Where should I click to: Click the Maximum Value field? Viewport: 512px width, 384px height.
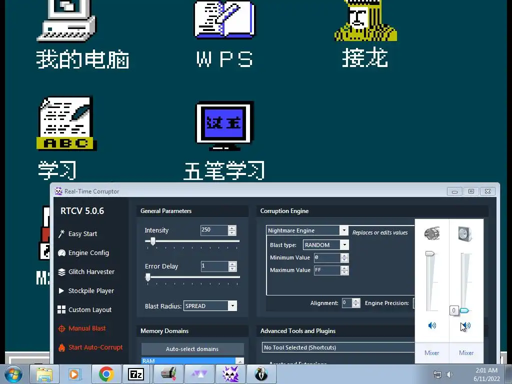[327, 270]
